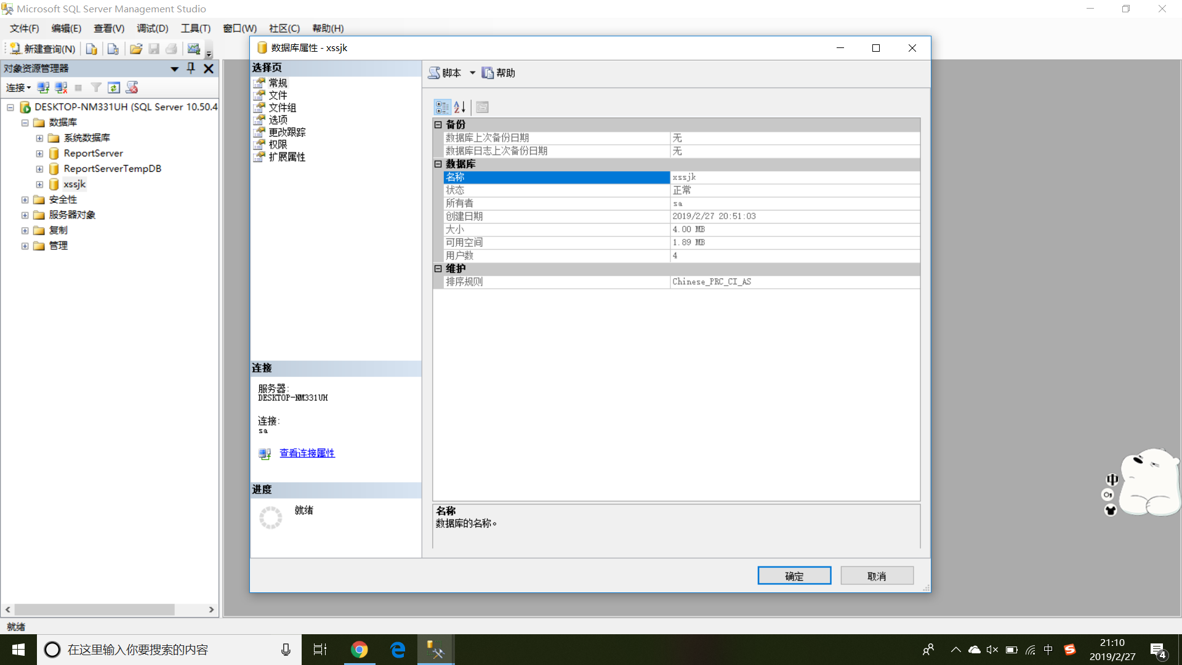Pin the Object Explorer panel with pushpin
Screen dimensions: 1182x665
tap(191, 68)
